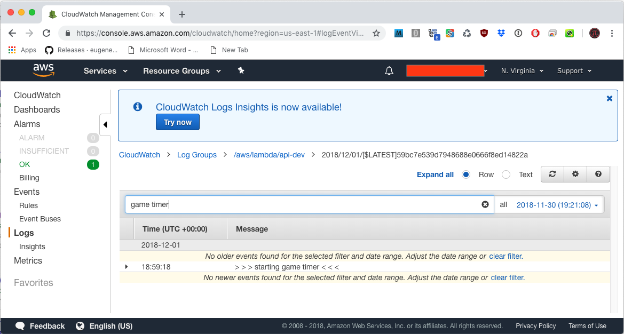Open Rules under Events

pyautogui.click(x=29, y=205)
